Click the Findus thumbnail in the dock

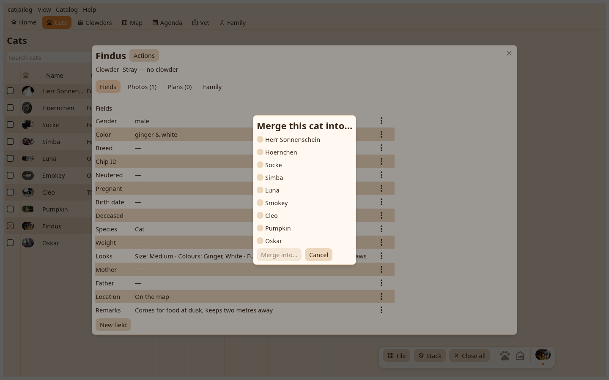[x=543, y=355]
